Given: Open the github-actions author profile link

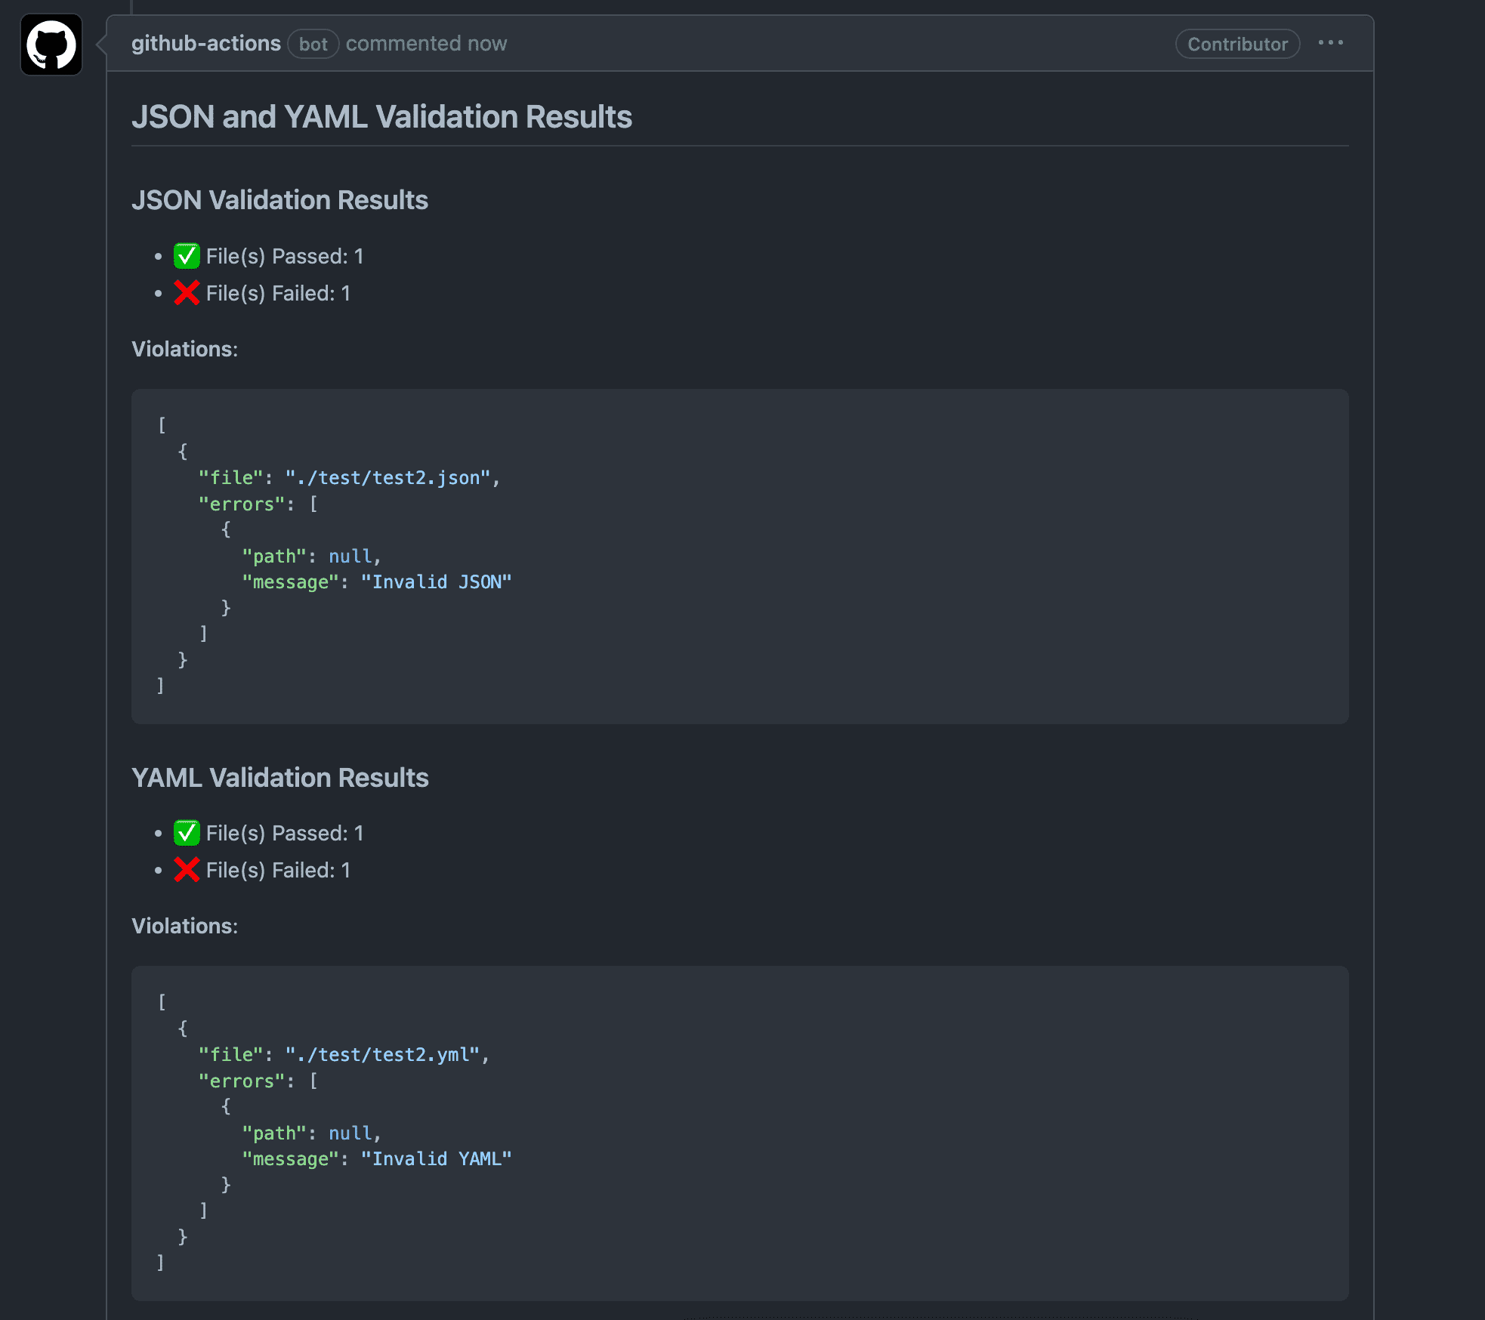Looking at the screenshot, I should 205,44.
